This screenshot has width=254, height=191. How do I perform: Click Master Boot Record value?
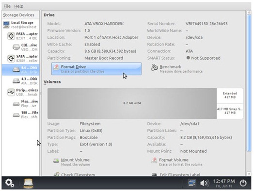coord(104,58)
